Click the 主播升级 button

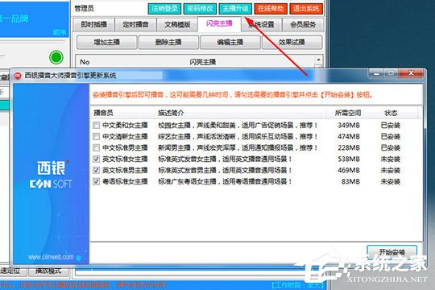tap(235, 9)
